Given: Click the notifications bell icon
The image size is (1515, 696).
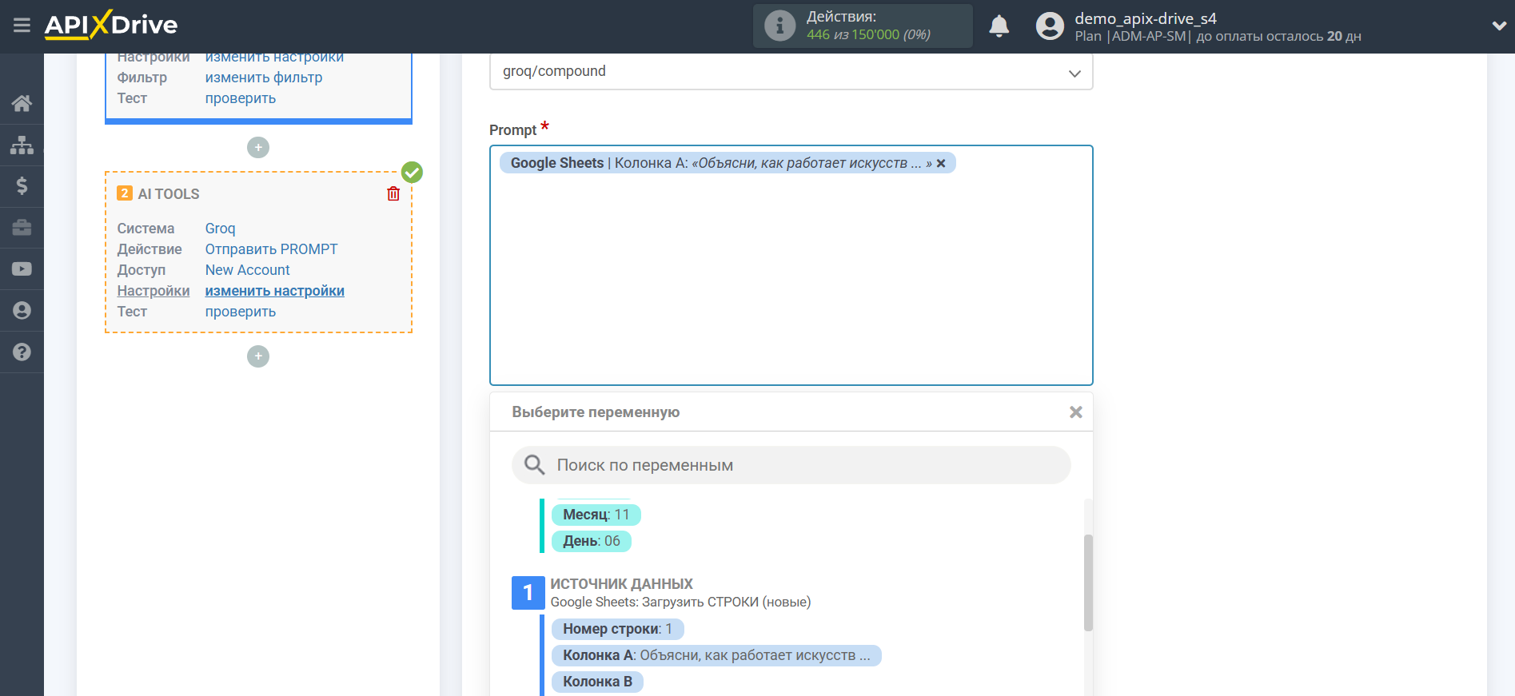Looking at the screenshot, I should [999, 26].
